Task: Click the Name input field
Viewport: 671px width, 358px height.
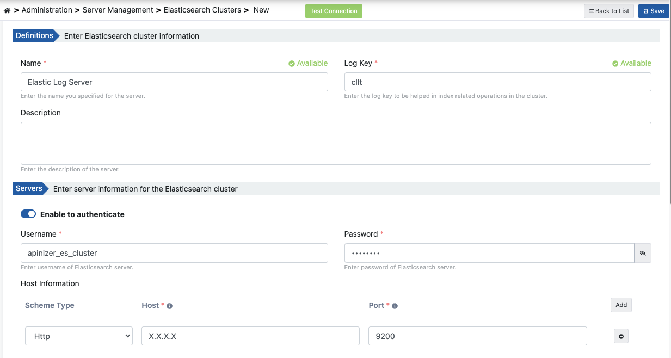Action: 174,82
